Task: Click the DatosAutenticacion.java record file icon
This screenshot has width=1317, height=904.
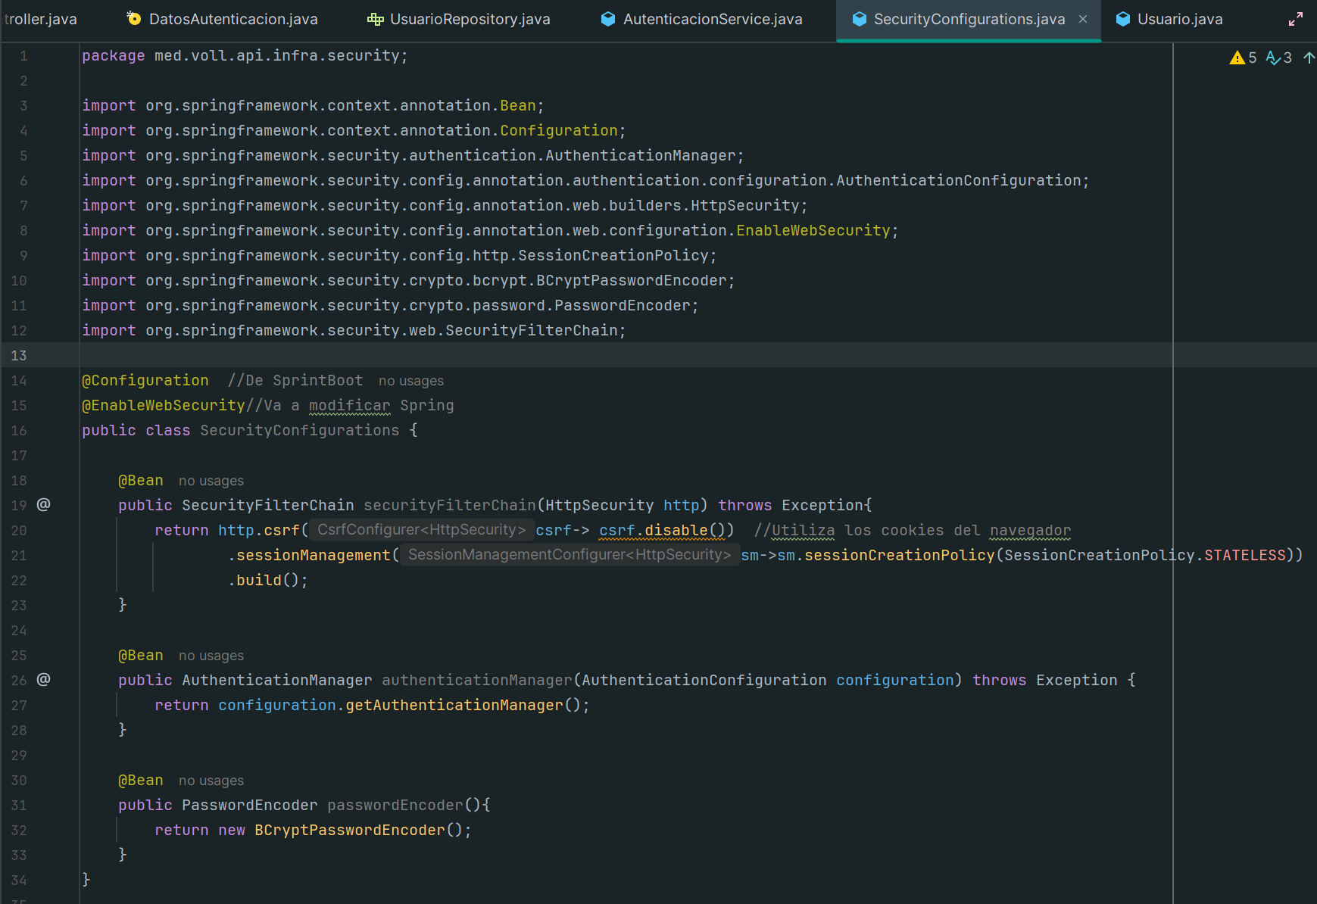Action: coord(134,19)
